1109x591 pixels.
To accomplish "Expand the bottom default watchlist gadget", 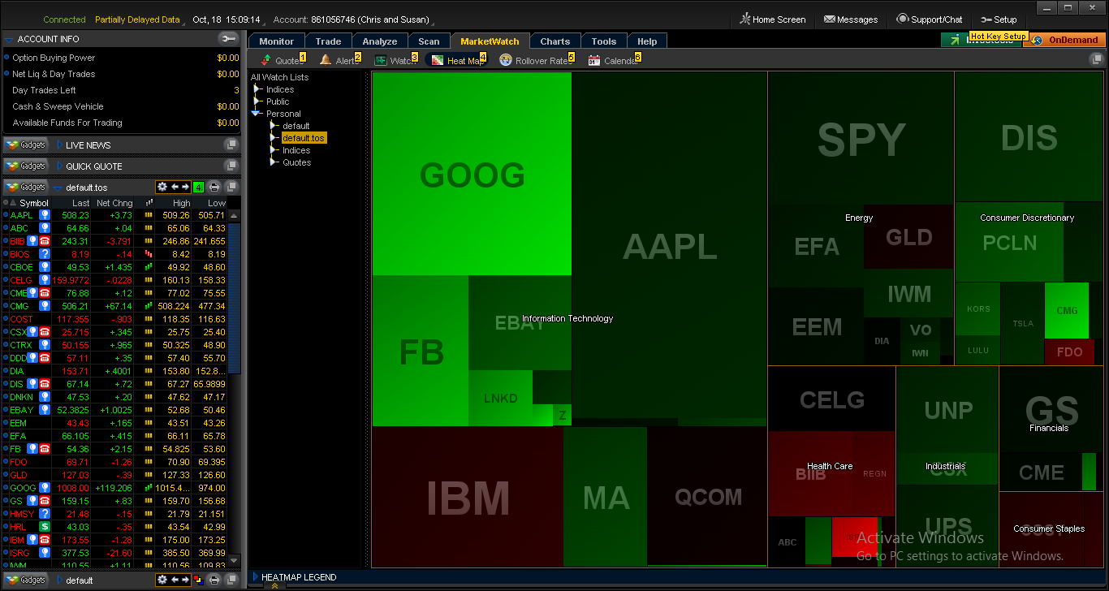I will coord(59,580).
